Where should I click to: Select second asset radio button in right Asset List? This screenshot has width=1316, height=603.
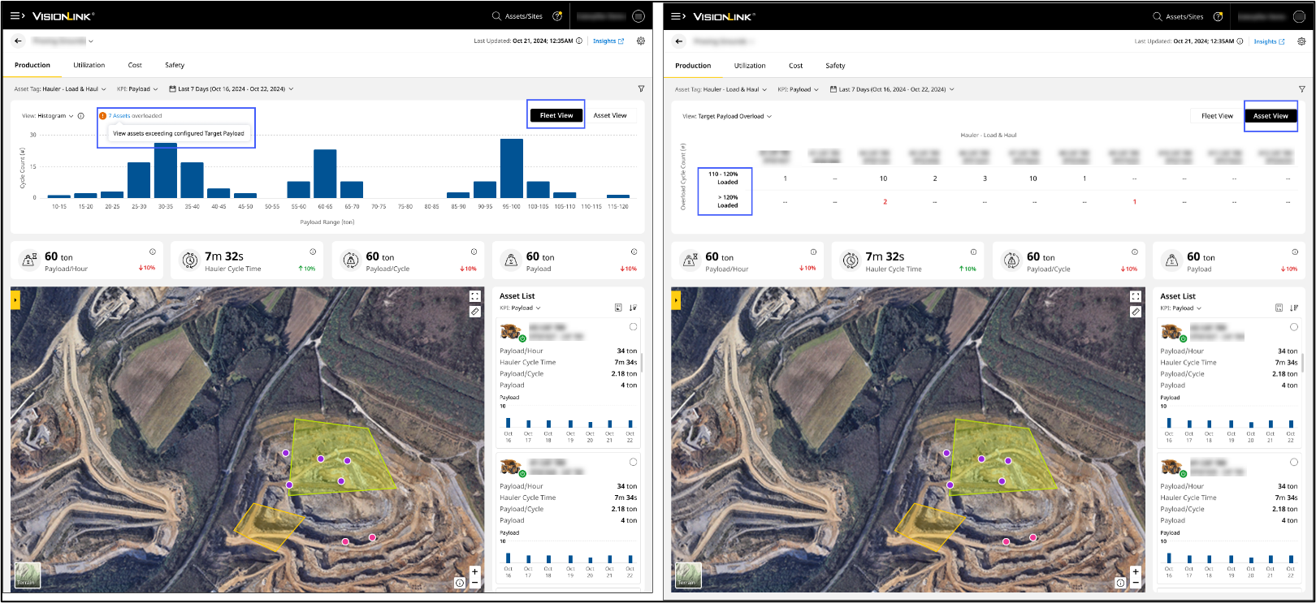(1293, 462)
